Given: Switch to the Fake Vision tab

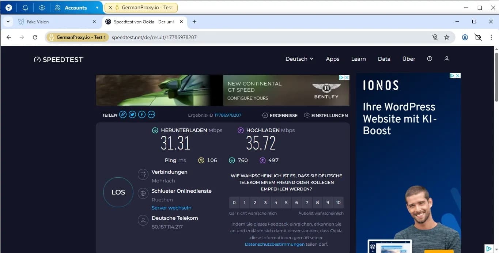Looking at the screenshot, I should 38,22.
